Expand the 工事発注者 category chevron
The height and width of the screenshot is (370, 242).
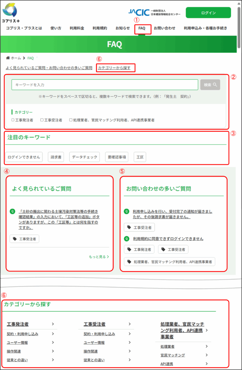pos(53,324)
